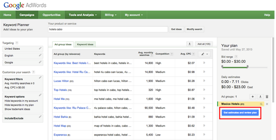The image size is (276, 140).
Task: Edit the United States targeting pencil icon
Action: point(40,48)
